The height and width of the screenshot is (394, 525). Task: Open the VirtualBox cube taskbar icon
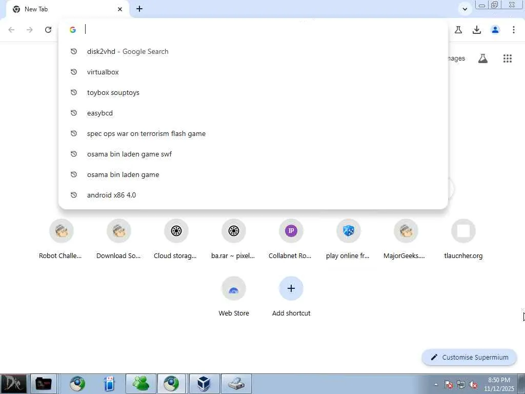204,384
